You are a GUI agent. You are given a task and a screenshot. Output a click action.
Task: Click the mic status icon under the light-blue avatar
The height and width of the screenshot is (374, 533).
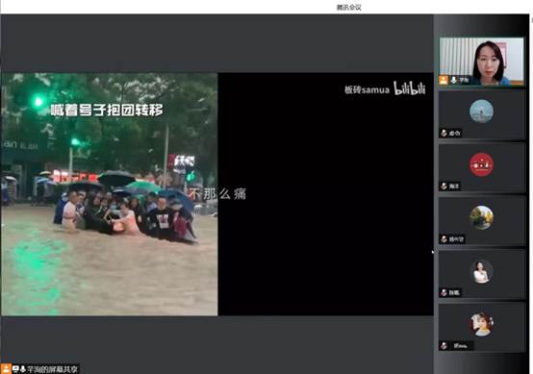pos(444,133)
